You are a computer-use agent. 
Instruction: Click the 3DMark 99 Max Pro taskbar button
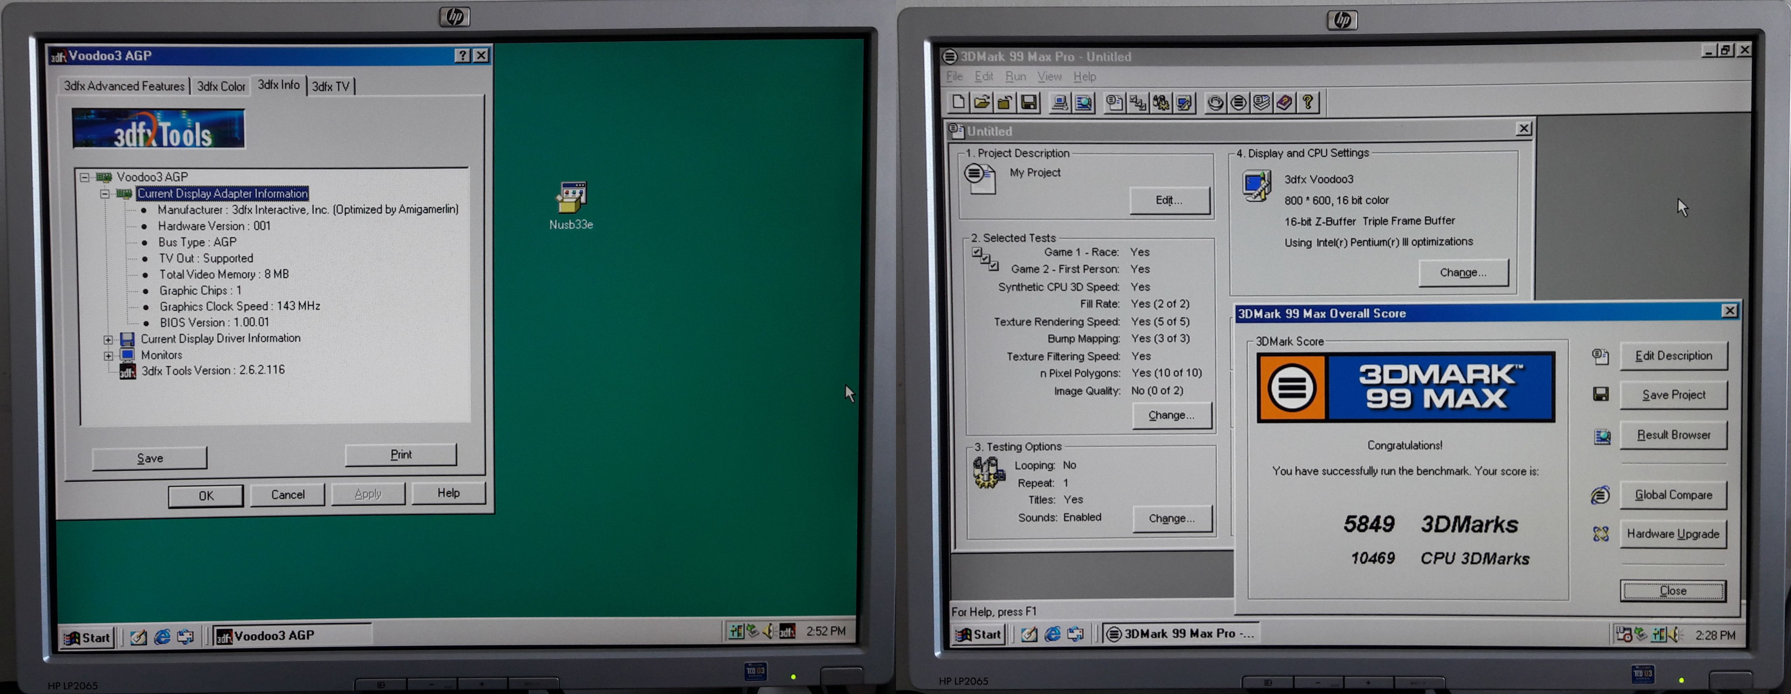1181,633
